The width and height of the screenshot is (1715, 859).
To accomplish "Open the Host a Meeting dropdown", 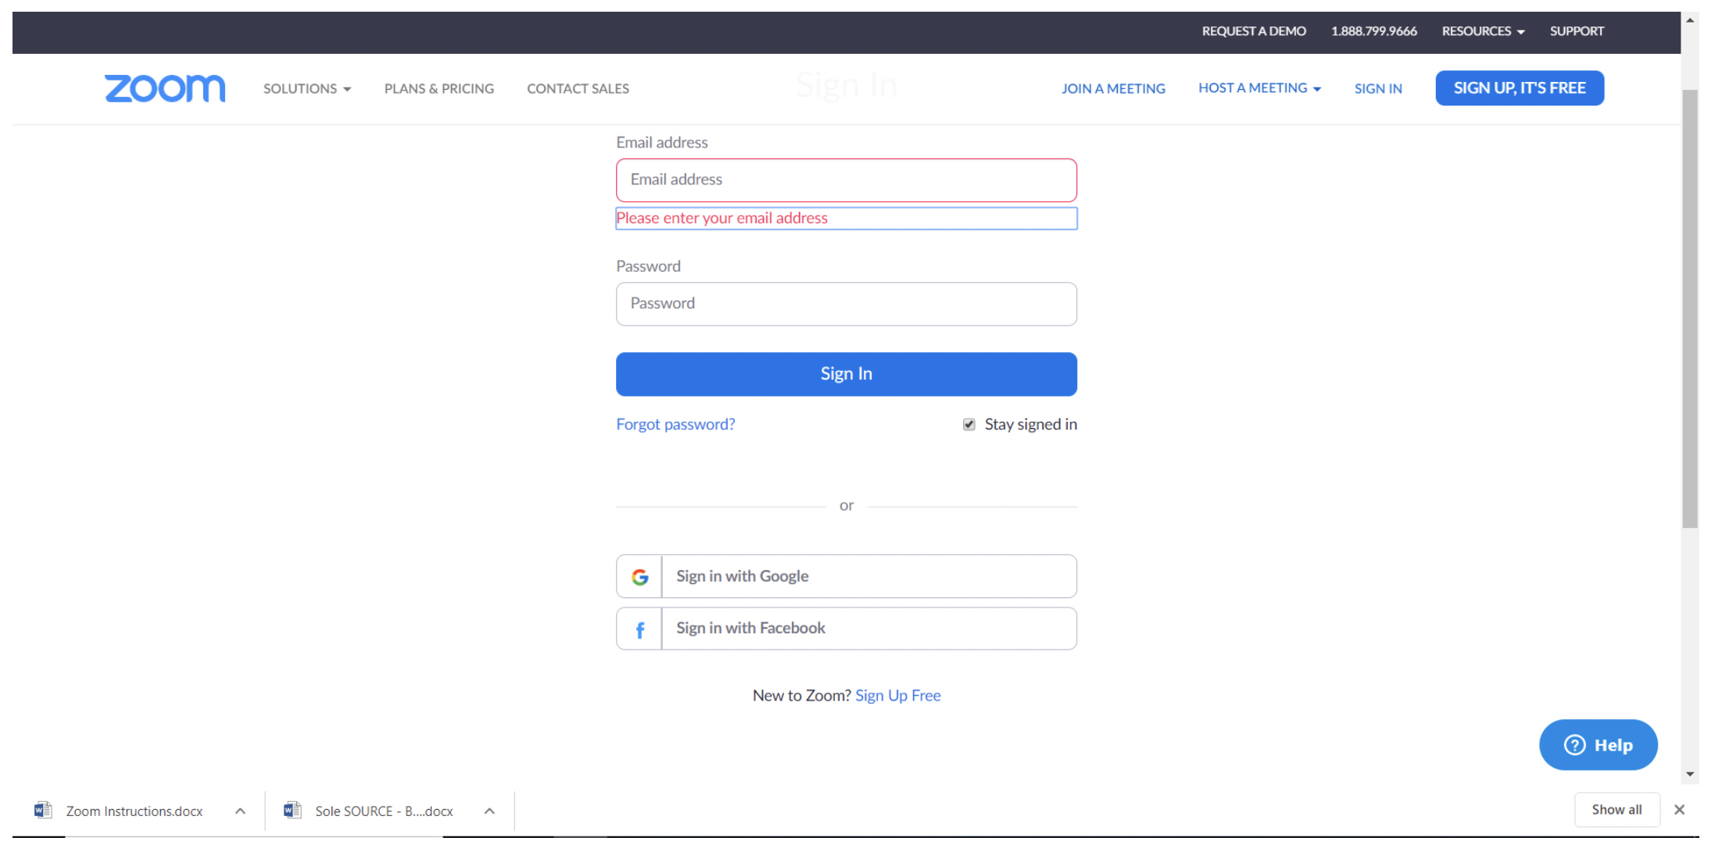I will pyautogui.click(x=1259, y=88).
